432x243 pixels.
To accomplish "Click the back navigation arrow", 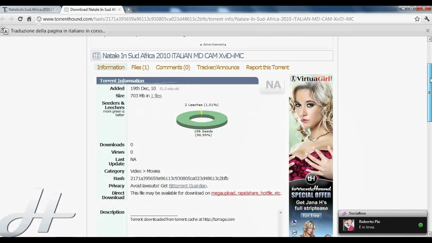I will 3,19.
